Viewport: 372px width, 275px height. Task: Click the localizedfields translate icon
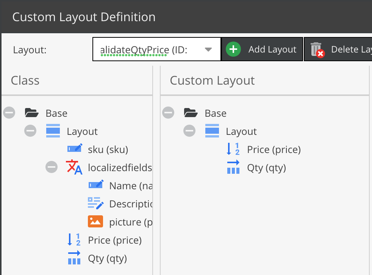point(74,167)
